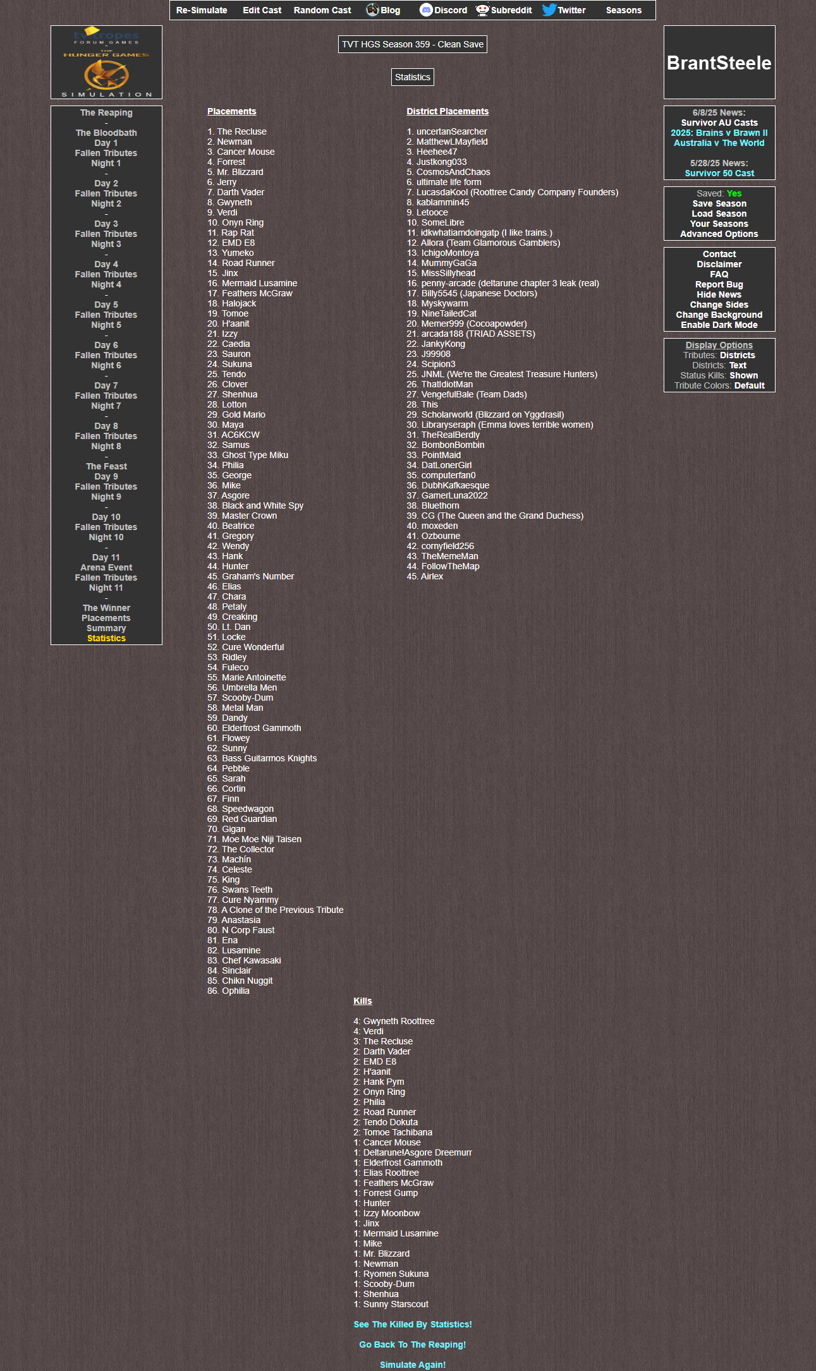Open the Disclaimer link
The width and height of the screenshot is (816, 1371).
point(719,264)
